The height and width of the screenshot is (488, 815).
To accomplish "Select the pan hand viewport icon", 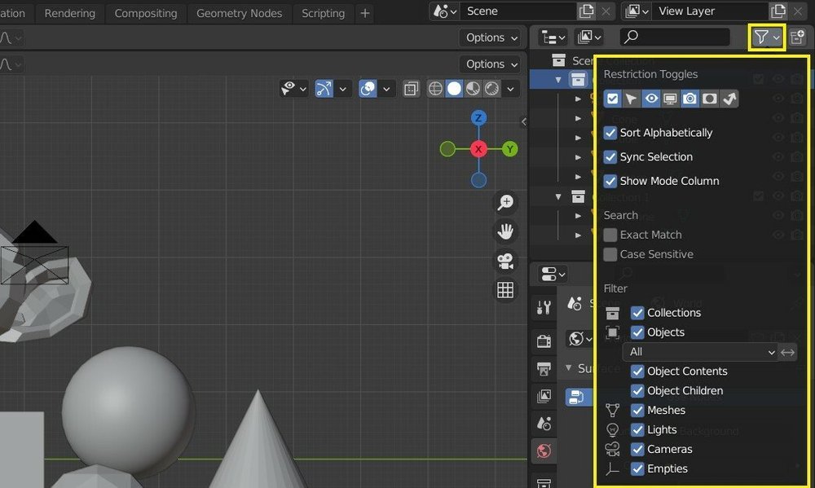I will pyautogui.click(x=505, y=231).
